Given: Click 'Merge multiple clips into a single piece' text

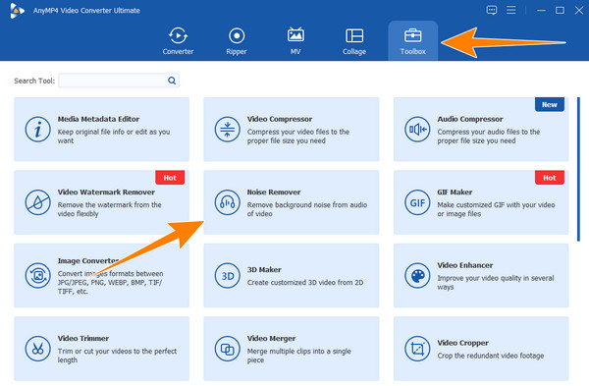Looking at the screenshot, I should pyautogui.click(x=299, y=356).
